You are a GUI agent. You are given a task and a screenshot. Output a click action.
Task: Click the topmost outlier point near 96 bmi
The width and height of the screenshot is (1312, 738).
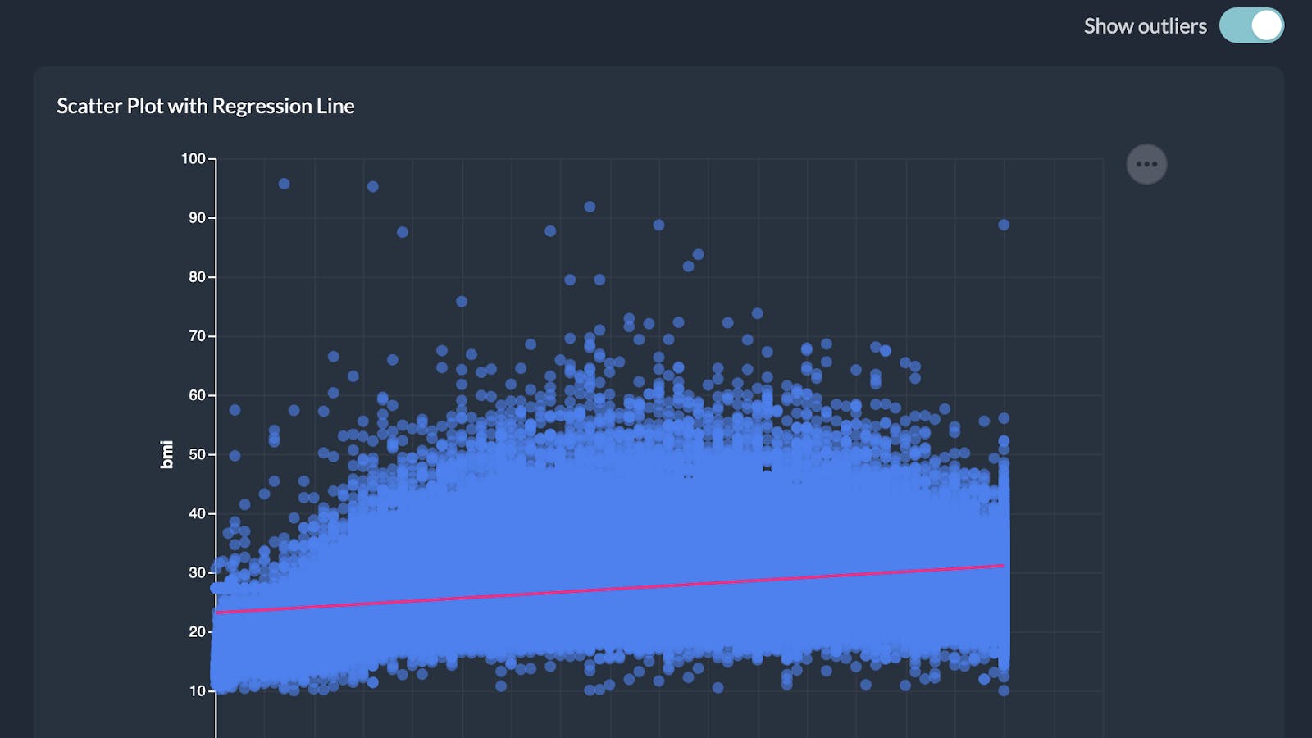point(284,182)
